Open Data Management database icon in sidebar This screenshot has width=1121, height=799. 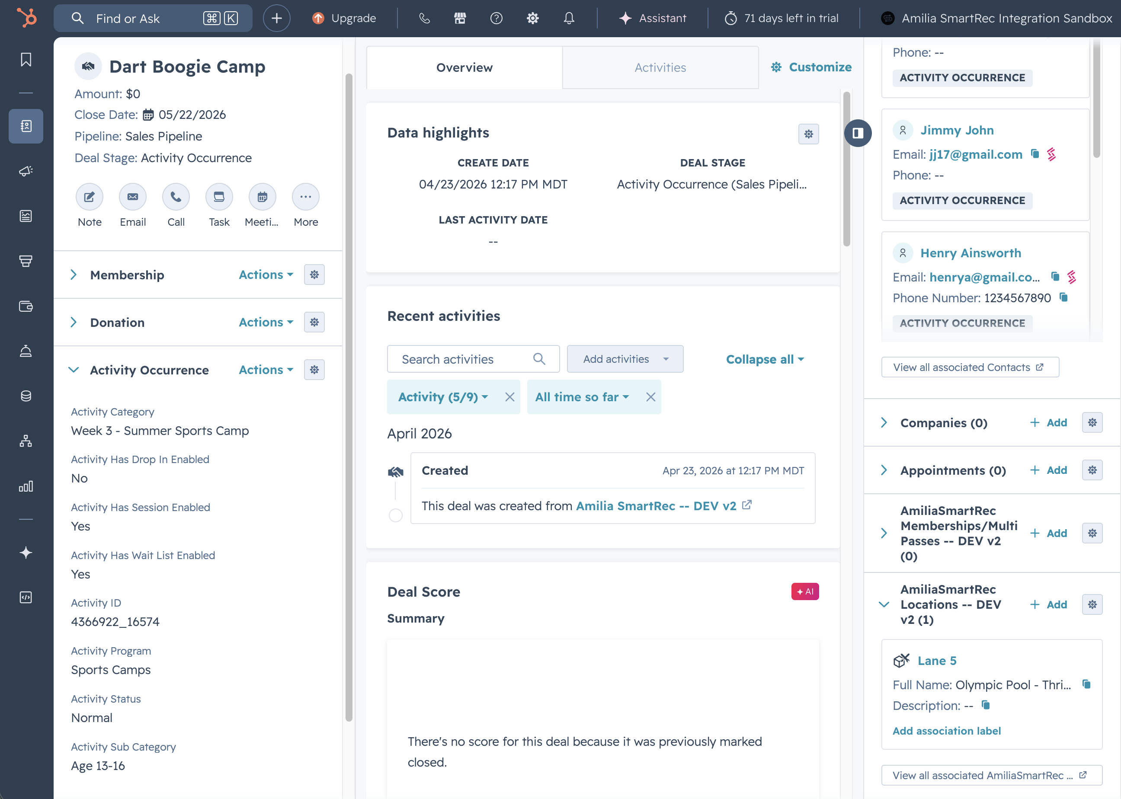coord(26,396)
